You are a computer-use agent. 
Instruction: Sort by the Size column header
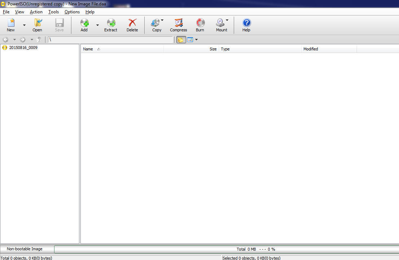(x=191, y=49)
